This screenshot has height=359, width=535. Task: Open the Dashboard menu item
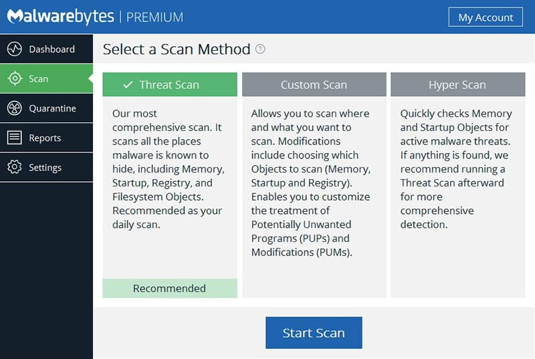pyautogui.click(x=51, y=49)
